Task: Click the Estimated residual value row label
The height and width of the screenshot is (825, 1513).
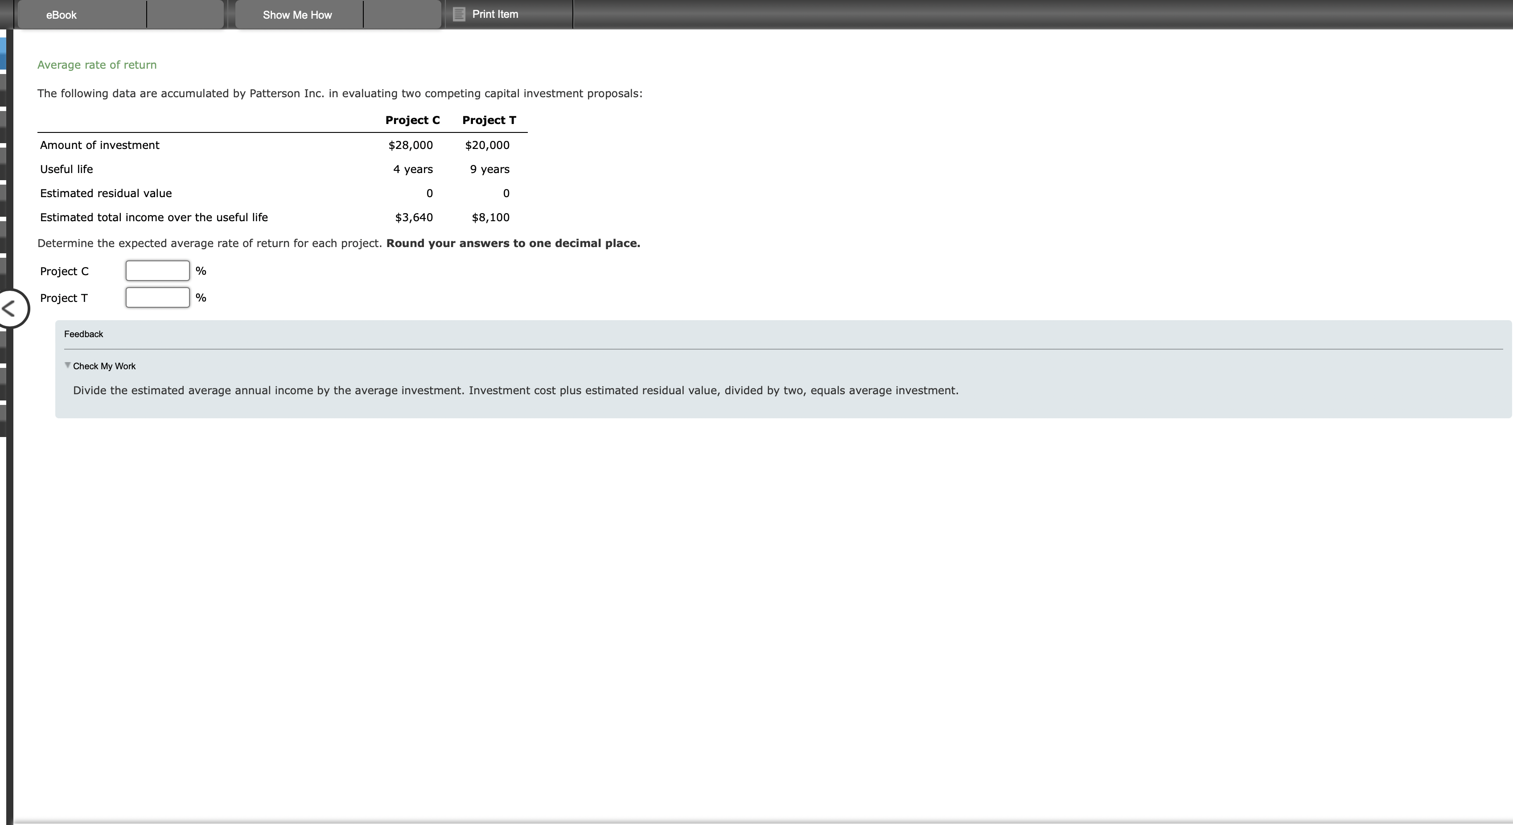Action: tap(106, 194)
